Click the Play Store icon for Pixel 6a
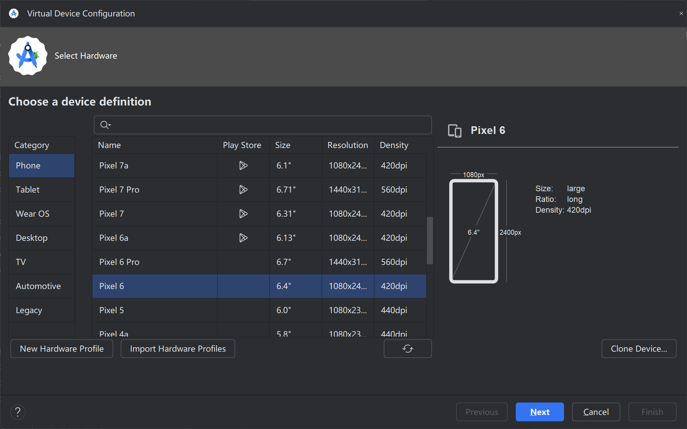Screen dimensions: 687x429 click(x=243, y=238)
